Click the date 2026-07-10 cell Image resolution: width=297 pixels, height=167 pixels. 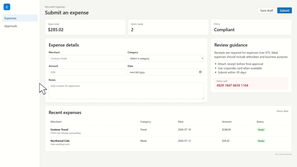[184, 130]
